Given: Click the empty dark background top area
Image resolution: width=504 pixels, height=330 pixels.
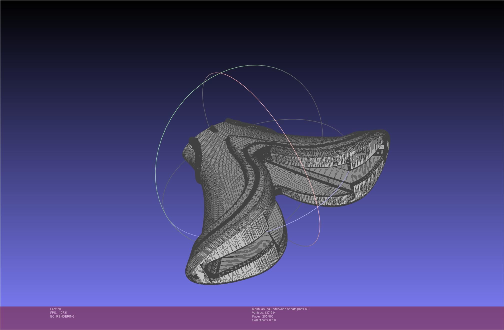Looking at the screenshot, I should pos(250,25).
